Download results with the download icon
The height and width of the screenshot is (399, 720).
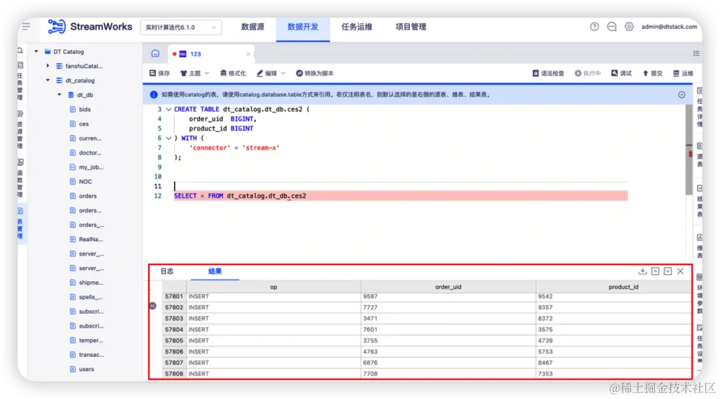[643, 271]
